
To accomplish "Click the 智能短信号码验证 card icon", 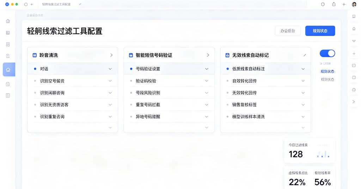I will [x=131, y=55].
